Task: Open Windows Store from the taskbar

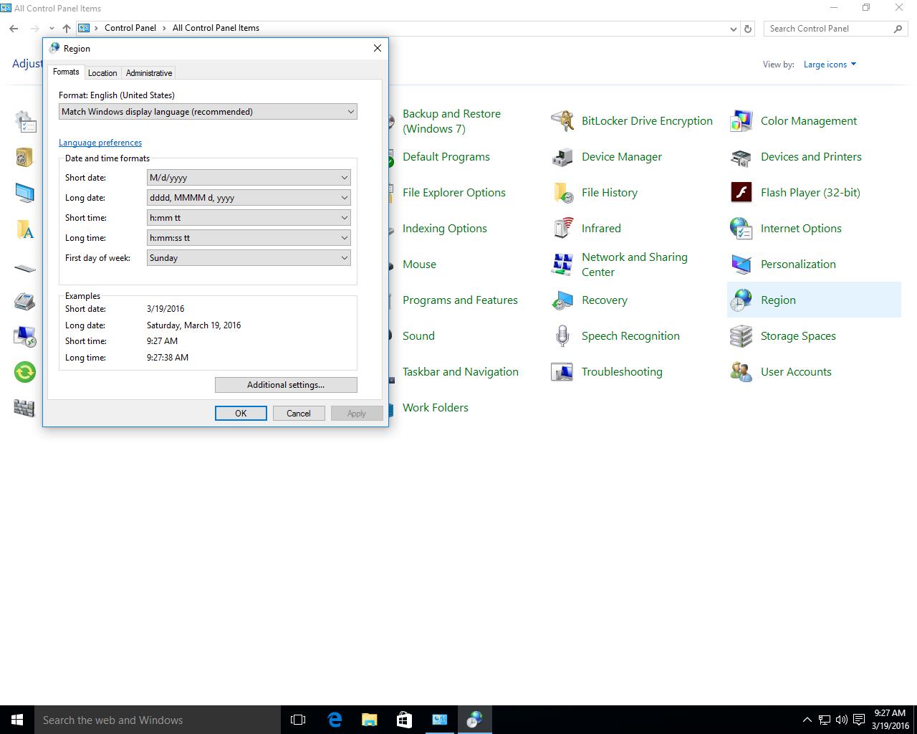Action: pyautogui.click(x=404, y=720)
